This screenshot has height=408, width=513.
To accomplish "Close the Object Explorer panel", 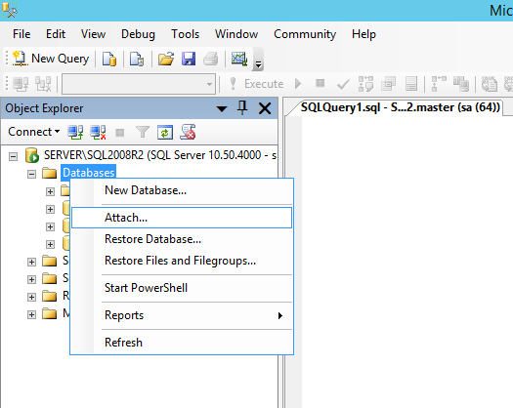I will [265, 108].
